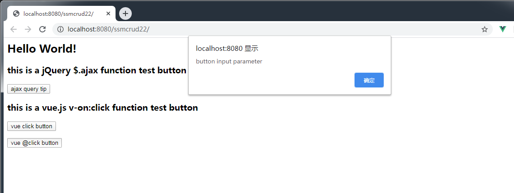
Task: Click the vue @click button
Action: point(34,143)
